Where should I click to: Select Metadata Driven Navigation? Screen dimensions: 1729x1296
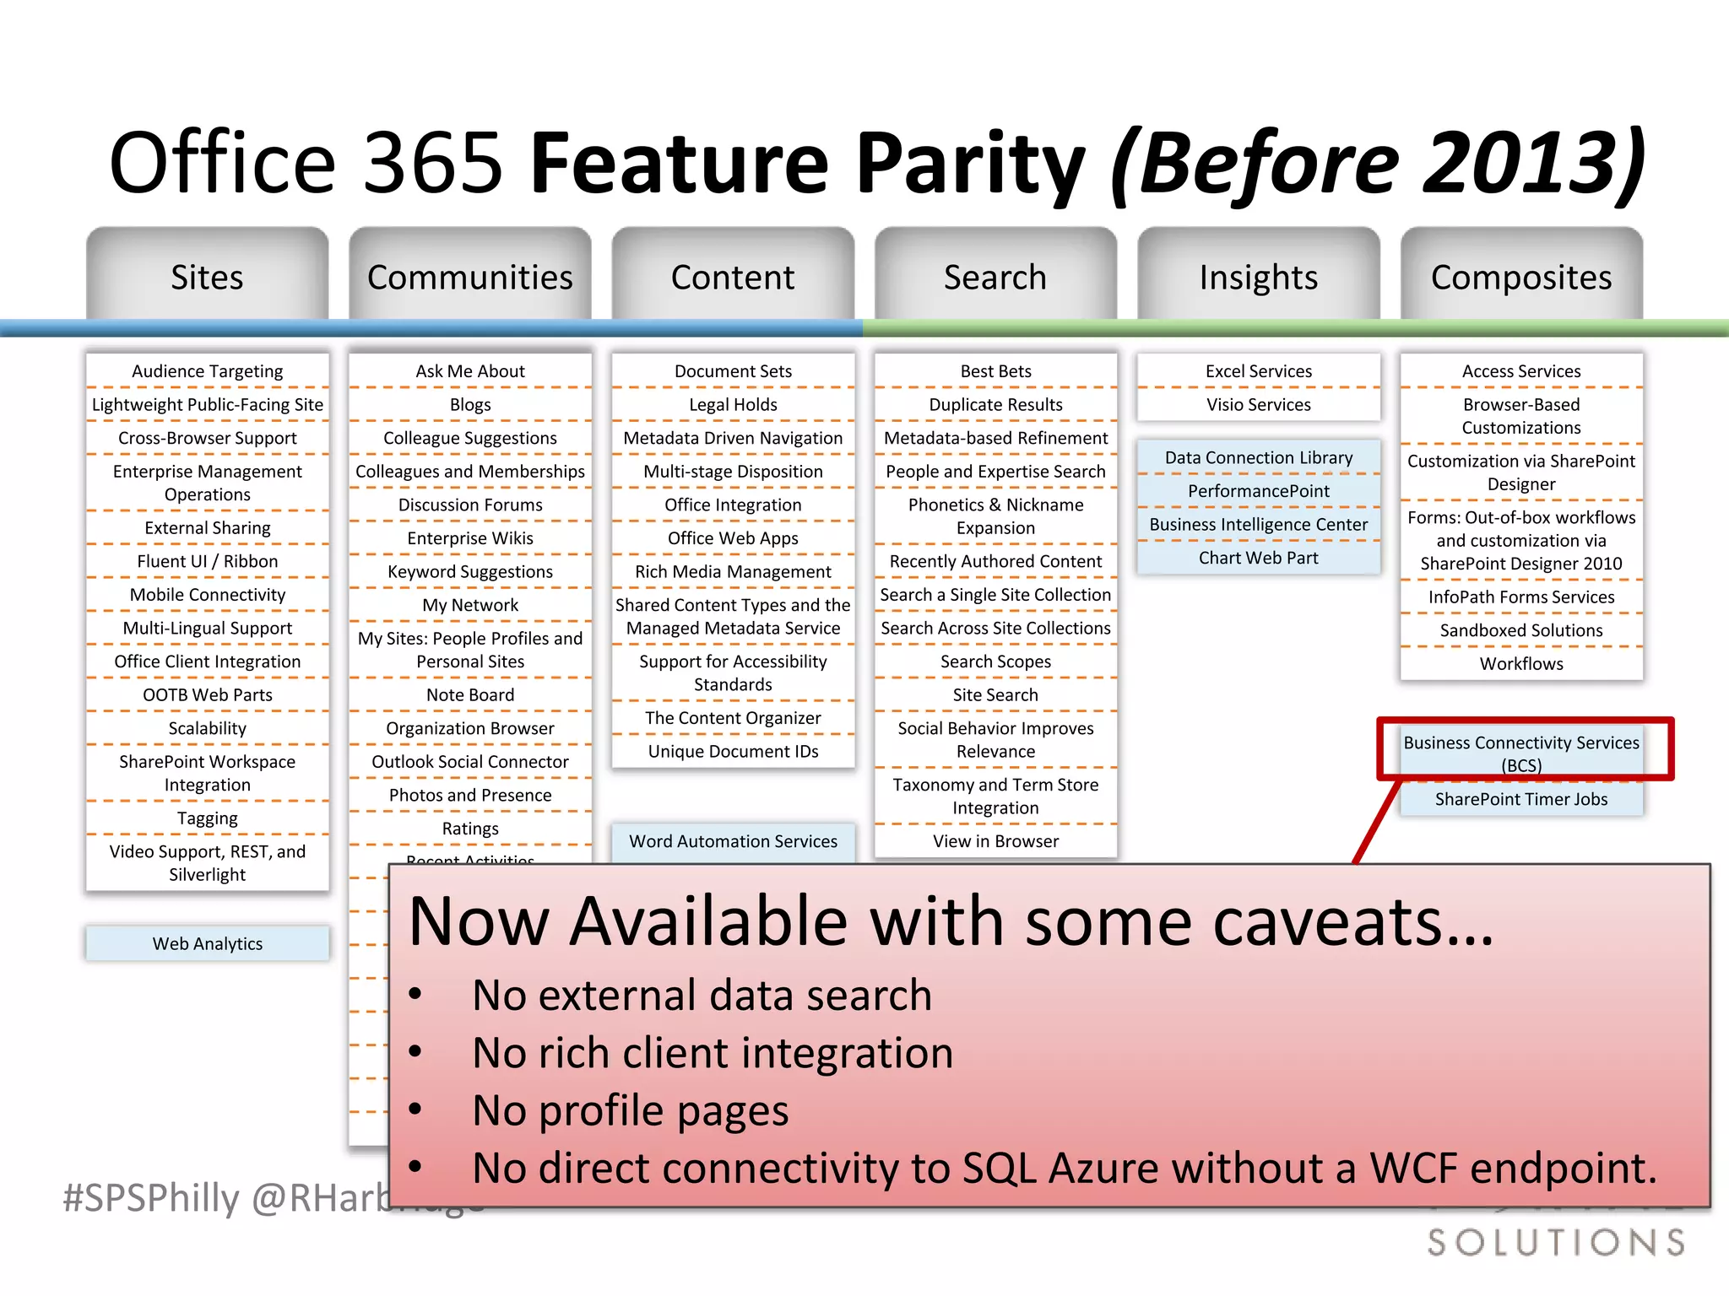[733, 438]
